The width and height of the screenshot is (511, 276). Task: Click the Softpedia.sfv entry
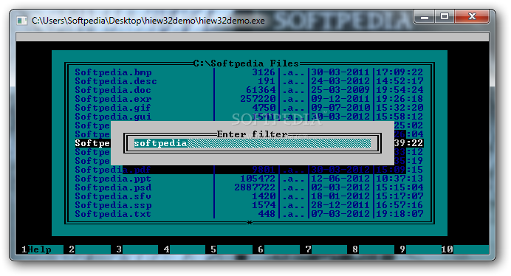pos(113,196)
